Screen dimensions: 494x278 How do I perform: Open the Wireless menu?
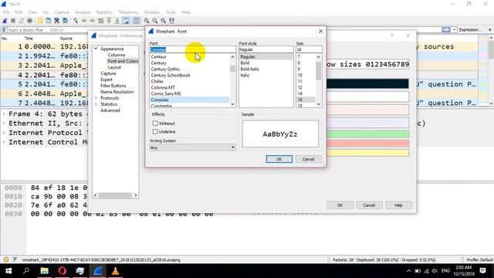(152, 12)
